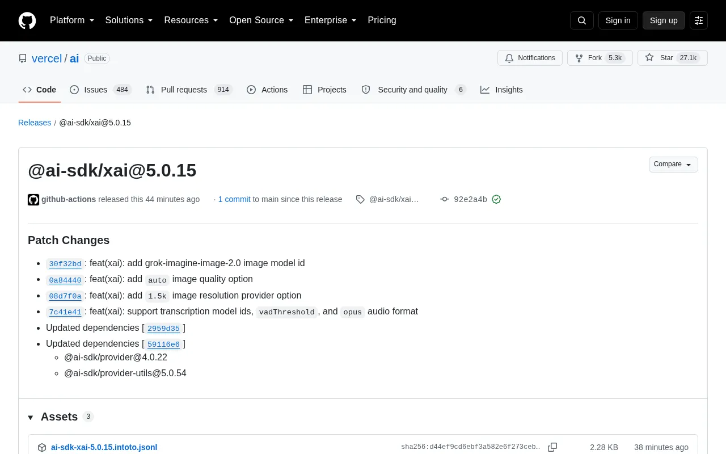Copy the sha256 digest to clipboard
Viewport: 726px width, 454px height.
point(552,447)
